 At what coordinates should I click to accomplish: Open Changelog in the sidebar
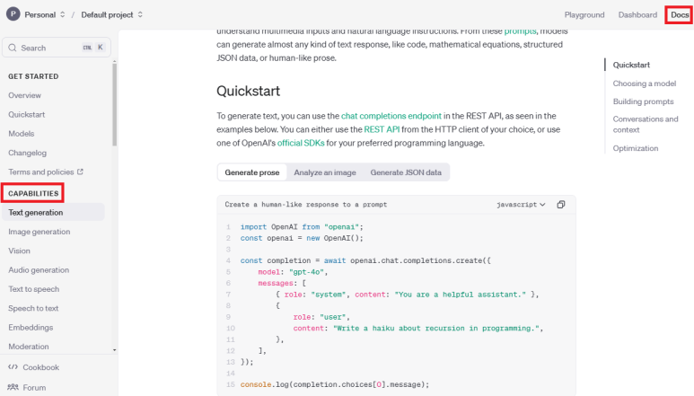27,153
